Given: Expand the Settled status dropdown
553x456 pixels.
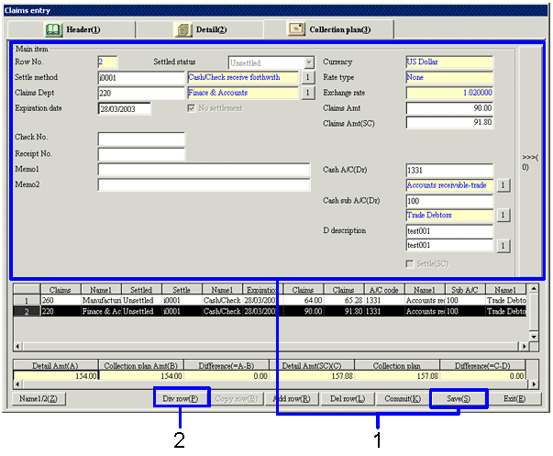Looking at the screenshot, I should (309, 63).
